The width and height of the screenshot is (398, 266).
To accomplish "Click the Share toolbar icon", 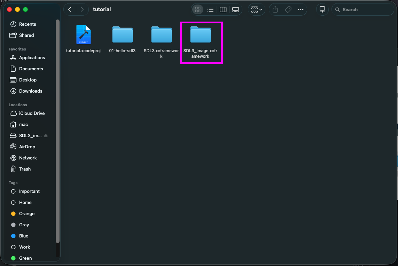I will tap(275, 10).
